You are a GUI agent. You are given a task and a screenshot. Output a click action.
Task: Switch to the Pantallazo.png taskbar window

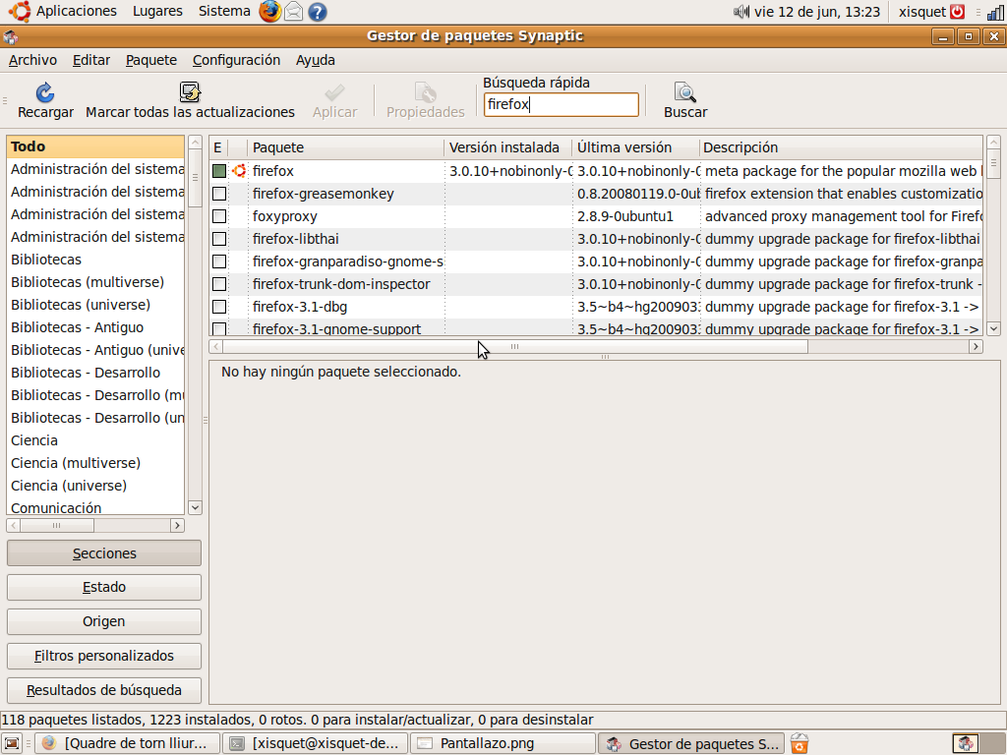pyautogui.click(x=503, y=743)
